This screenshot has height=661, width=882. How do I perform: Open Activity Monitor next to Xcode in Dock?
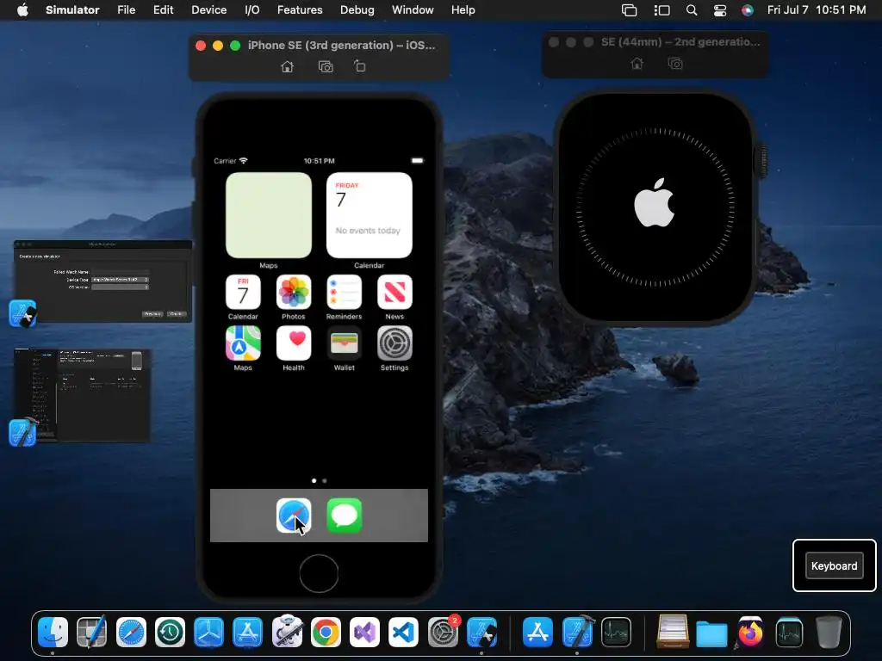[616, 633]
